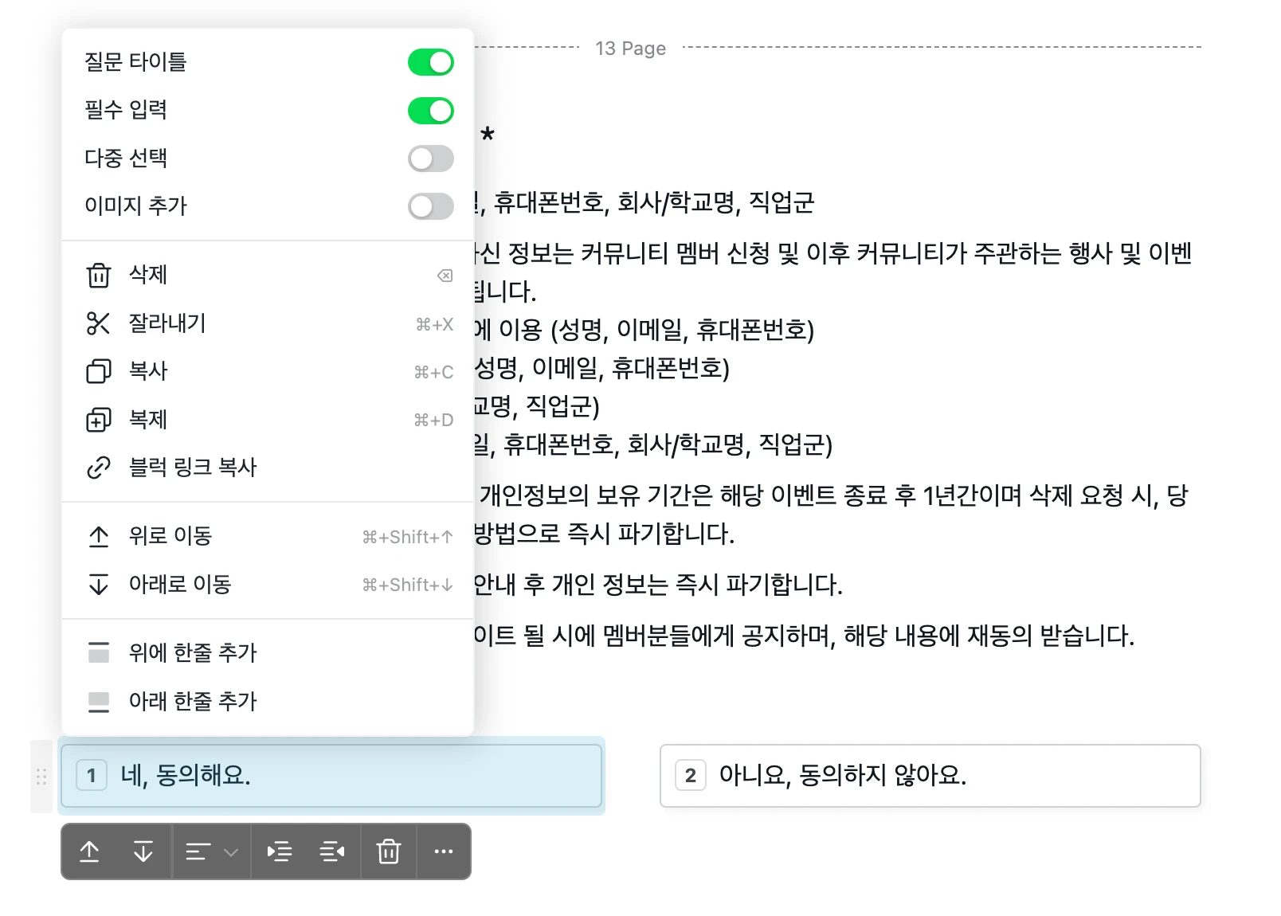Turn on the 이미지 추가 switch
This screenshot has height=916, width=1281.
pyautogui.click(x=430, y=207)
